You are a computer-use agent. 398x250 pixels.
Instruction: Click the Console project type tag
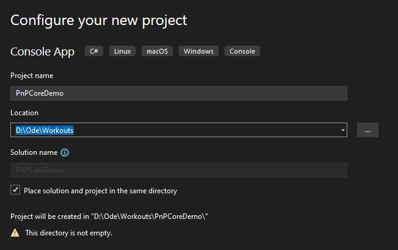point(242,51)
